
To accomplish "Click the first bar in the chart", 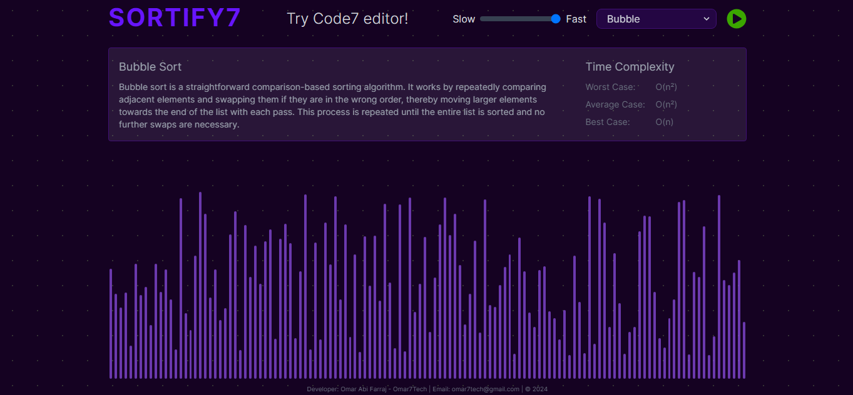I will pyautogui.click(x=111, y=324).
